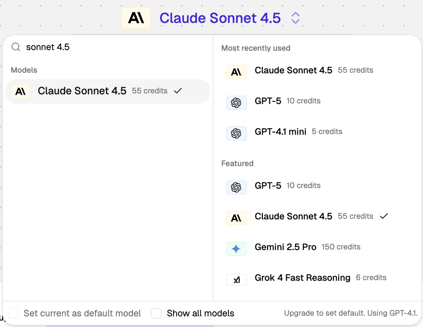Click the checkmark next to Claude Sonnet 4.5
This screenshot has width=423, height=327.
point(178,91)
